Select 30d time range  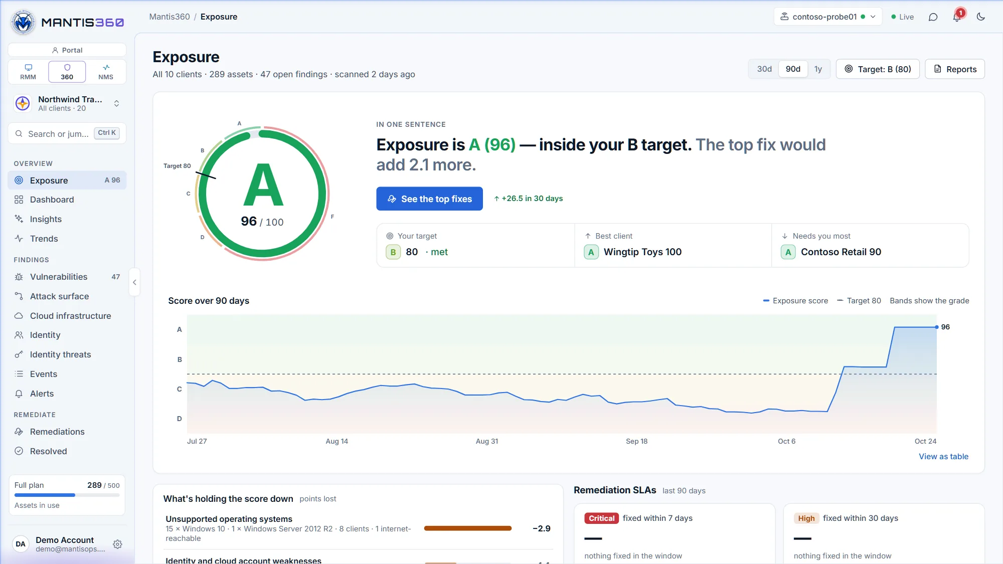click(x=764, y=69)
